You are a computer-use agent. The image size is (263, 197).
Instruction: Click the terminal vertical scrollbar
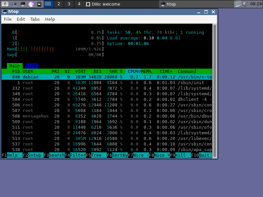point(215,91)
